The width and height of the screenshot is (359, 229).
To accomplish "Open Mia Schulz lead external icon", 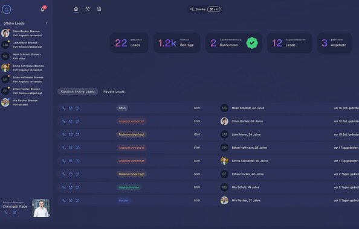I will click(77, 187).
